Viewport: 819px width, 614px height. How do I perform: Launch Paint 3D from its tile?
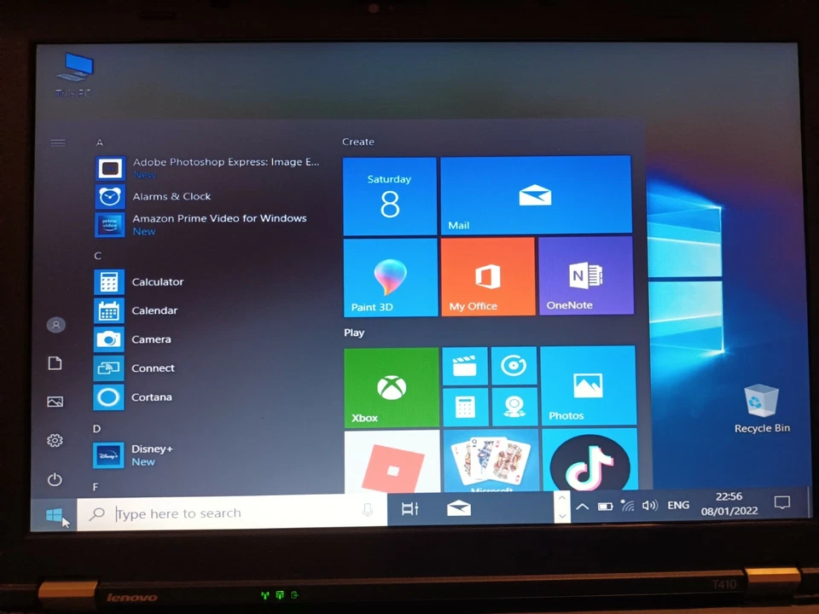(390, 275)
